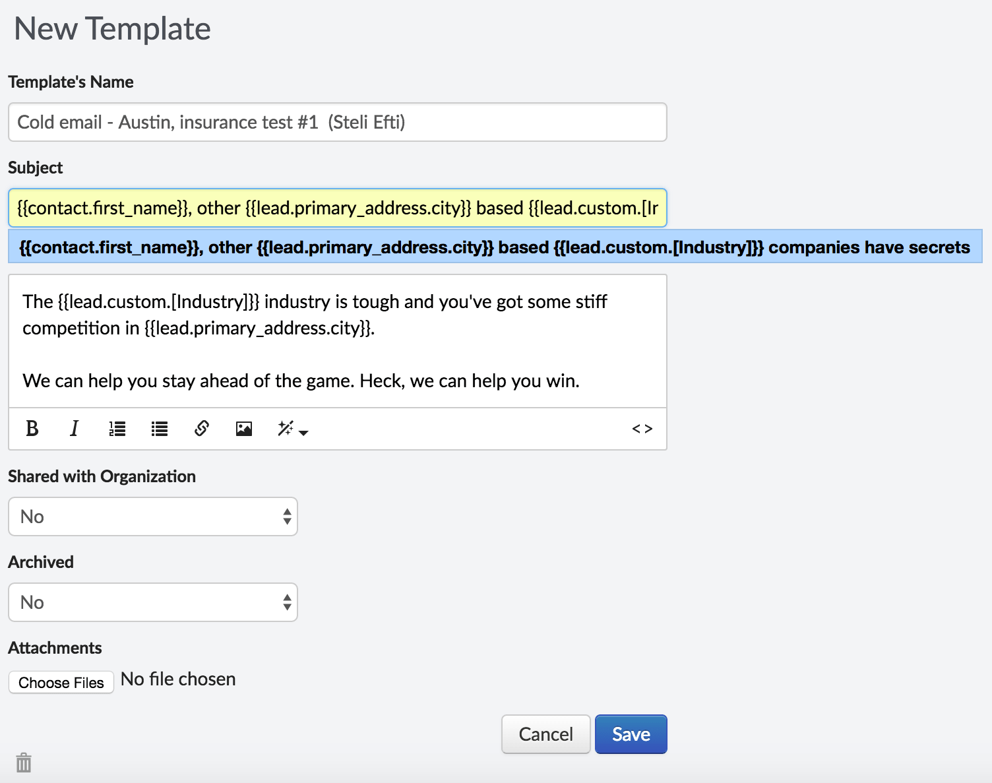Toggle bold formatting in editor toolbar
Screen dimensions: 992x783
32,429
